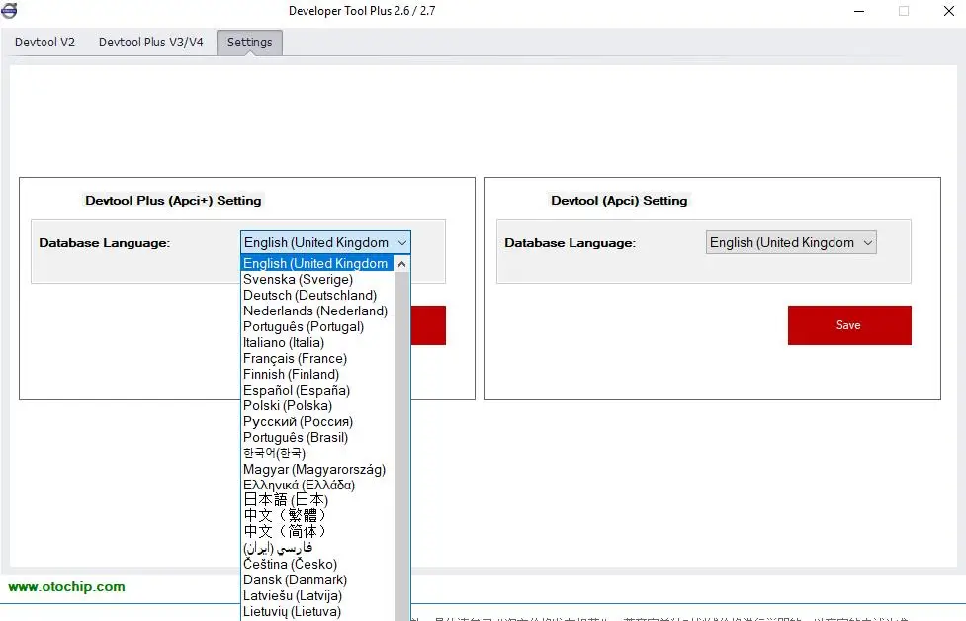The image size is (966, 621).
Task: Click the partially hidden red Save button
Action: pyautogui.click(x=428, y=325)
